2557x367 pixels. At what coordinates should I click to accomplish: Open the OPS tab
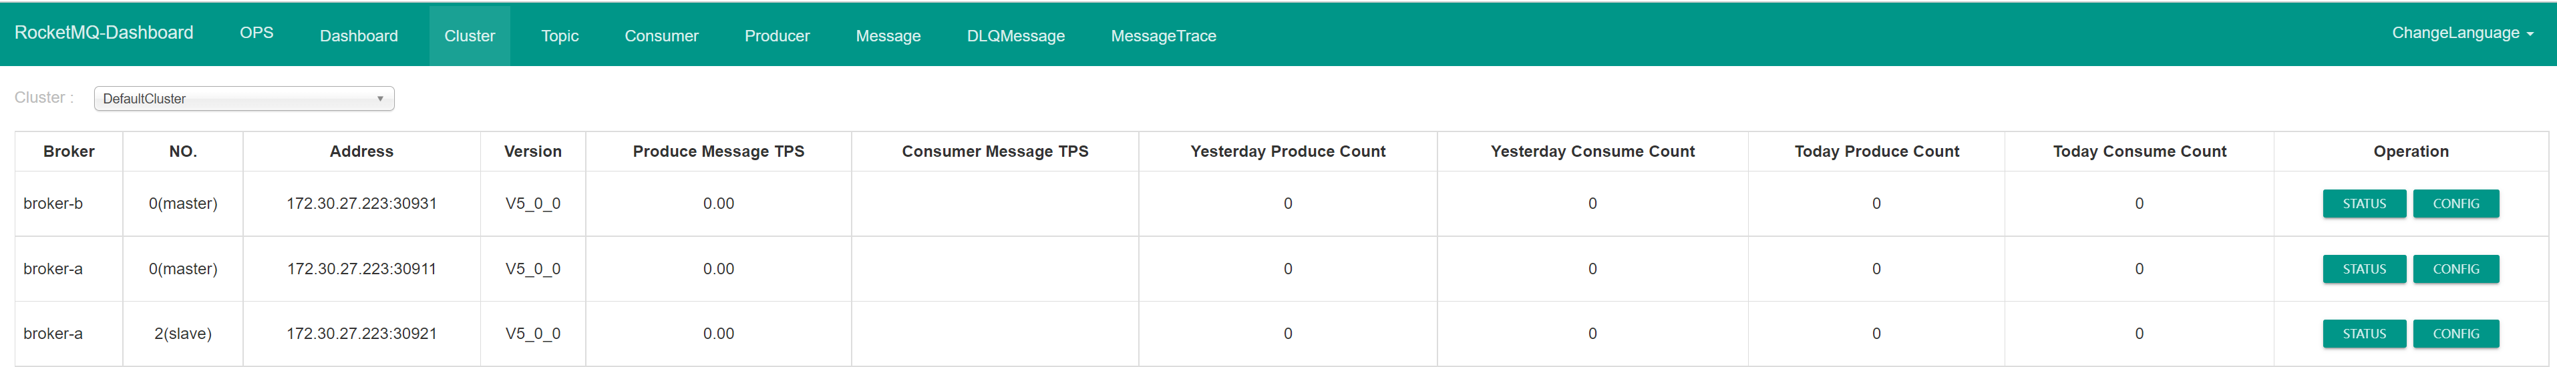coord(256,34)
